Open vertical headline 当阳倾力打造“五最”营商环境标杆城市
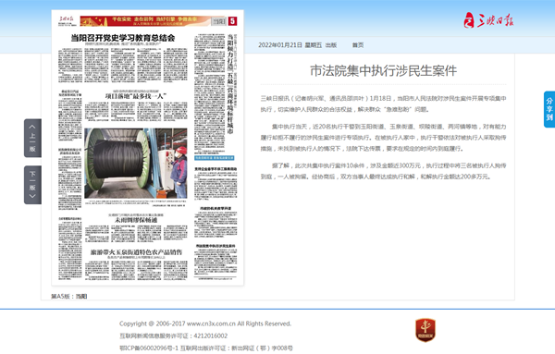Screen dimensions: 555x354 [230, 84]
